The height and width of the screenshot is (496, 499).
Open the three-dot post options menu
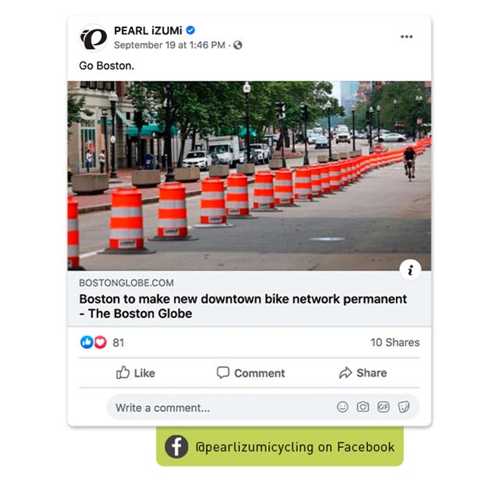coord(406,37)
